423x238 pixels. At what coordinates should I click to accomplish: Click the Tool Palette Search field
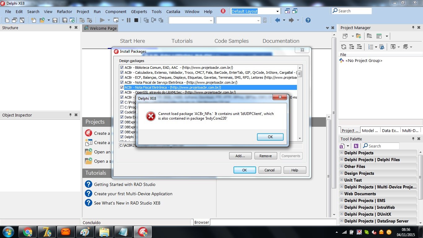(x=381, y=146)
